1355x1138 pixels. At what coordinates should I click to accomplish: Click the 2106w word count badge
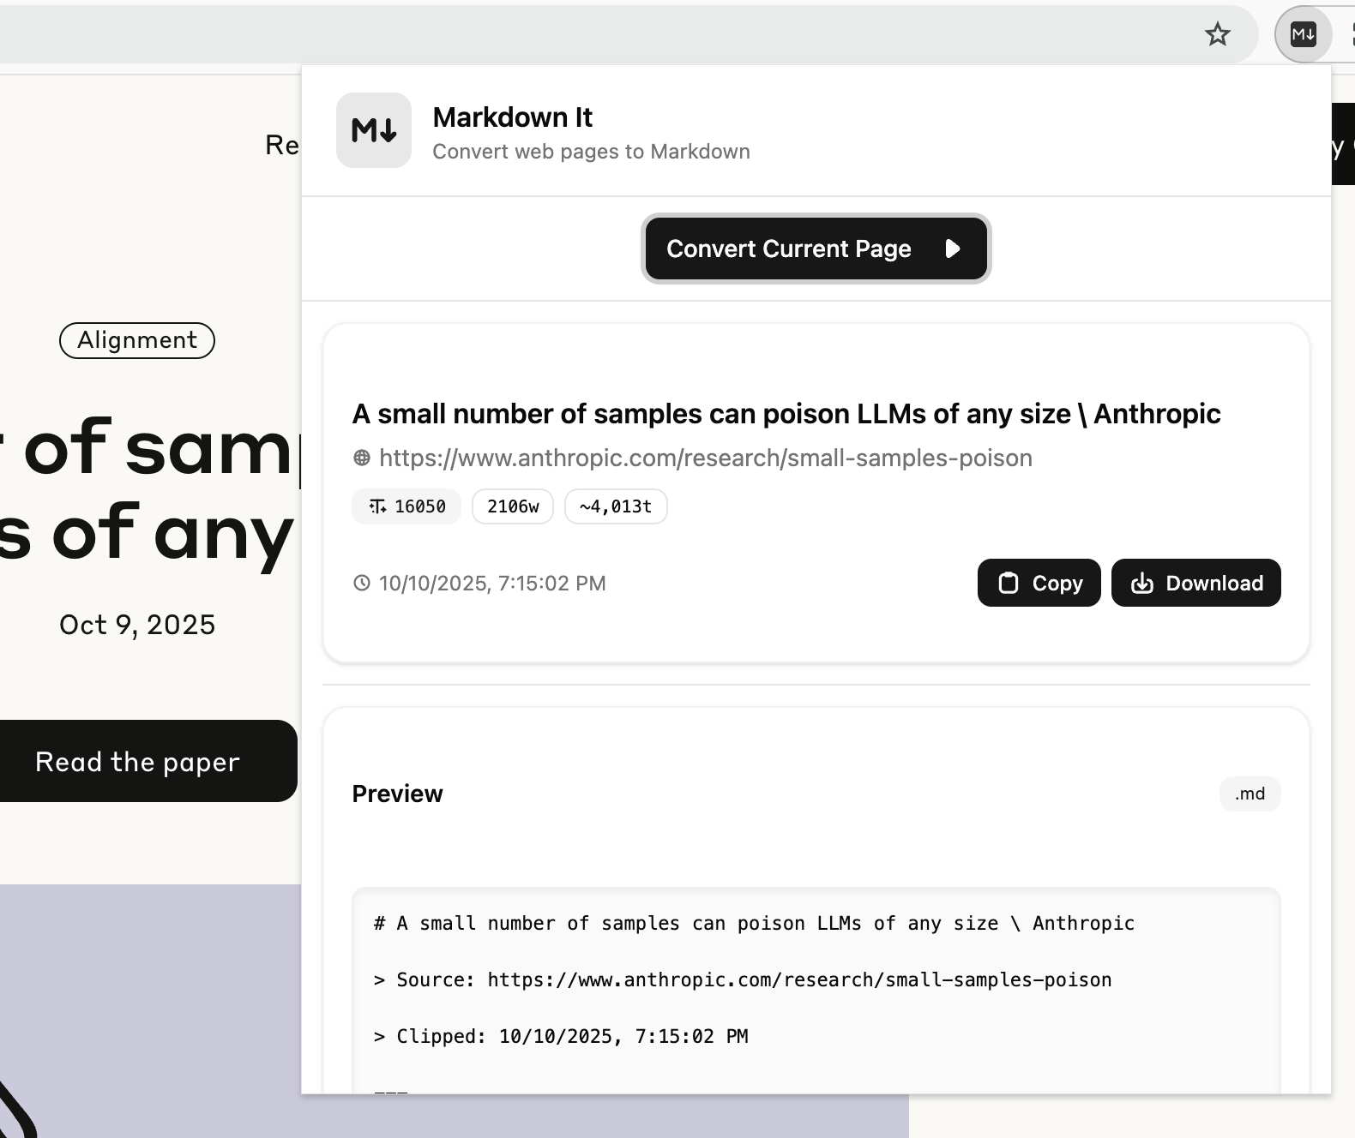click(513, 506)
